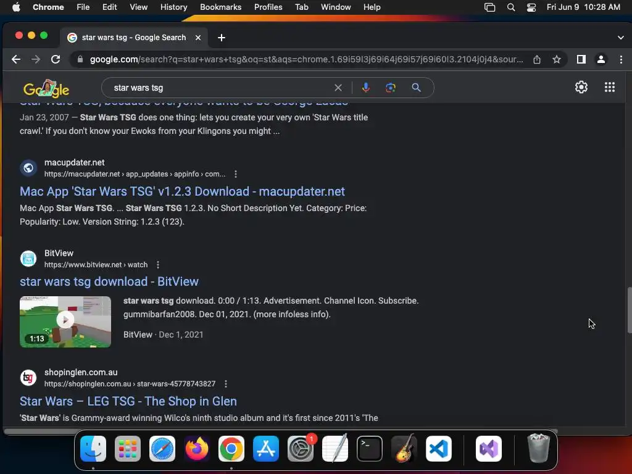Open the Window menu
The width and height of the screenshot is (632, 474).
click(336, 7)
